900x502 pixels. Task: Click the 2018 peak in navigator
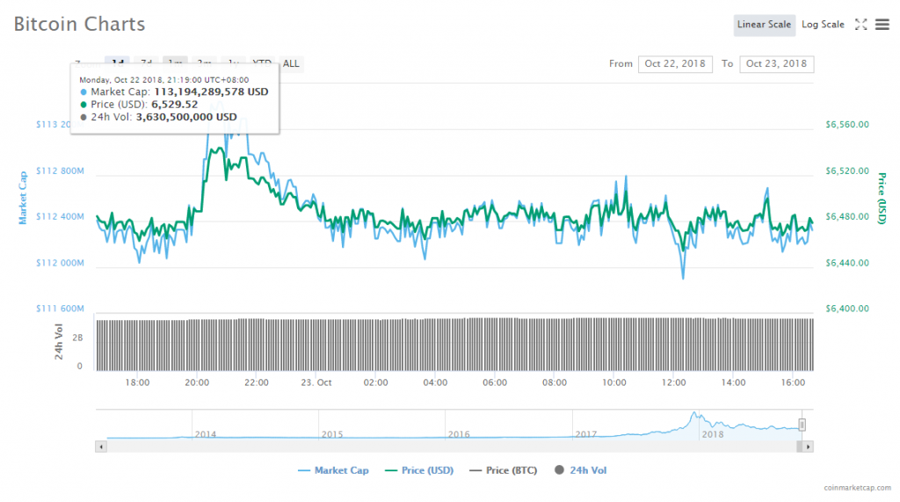pos(694,415)
